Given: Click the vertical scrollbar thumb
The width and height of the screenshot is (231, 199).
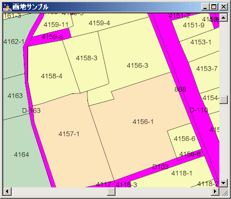Looking at the screenshot, I should pos(224,100).
